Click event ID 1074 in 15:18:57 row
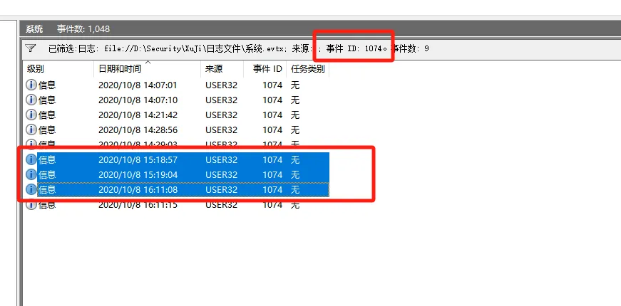 pyautogui.click(x=272, y=160)
